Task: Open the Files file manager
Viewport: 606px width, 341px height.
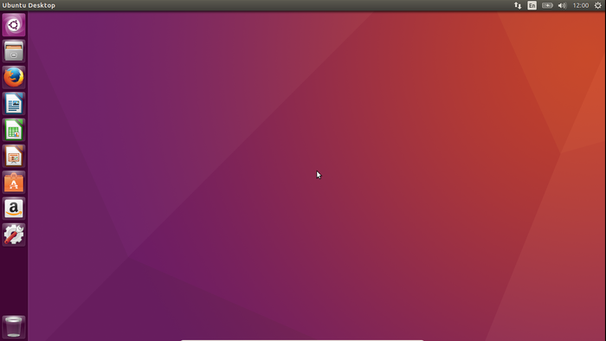Action: (x=14, y=51)
